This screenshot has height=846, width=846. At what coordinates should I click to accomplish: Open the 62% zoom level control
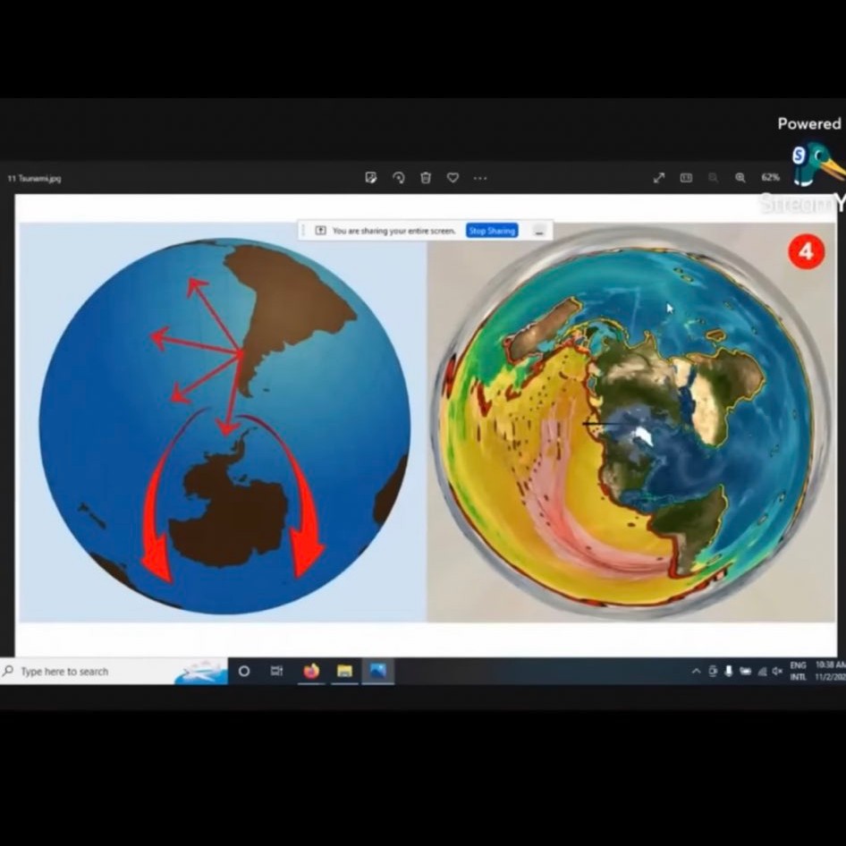click(x=771, y=177)
